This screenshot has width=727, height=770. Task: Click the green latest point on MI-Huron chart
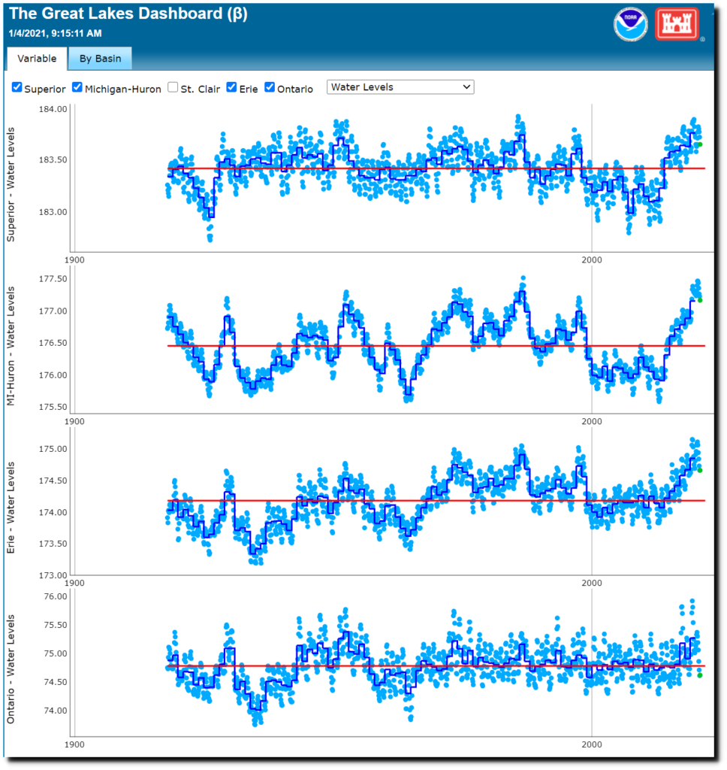pos(699,300)
